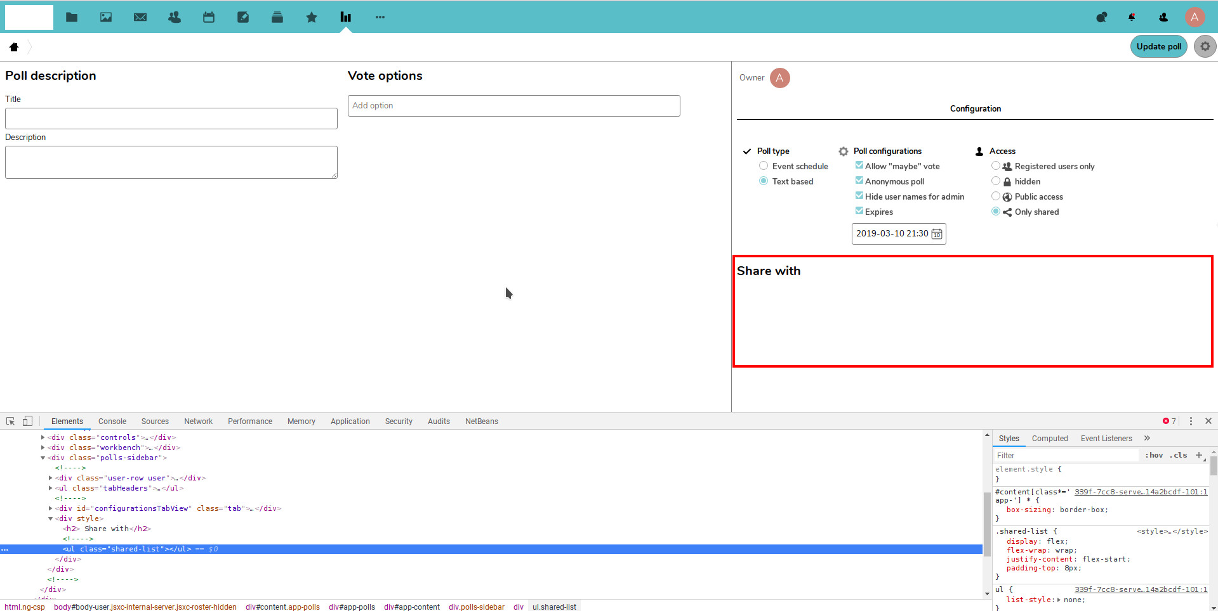The width and height of the screenshot is (1218, 611).
Task: Open the Notes pencil icon
Action: 243,17
